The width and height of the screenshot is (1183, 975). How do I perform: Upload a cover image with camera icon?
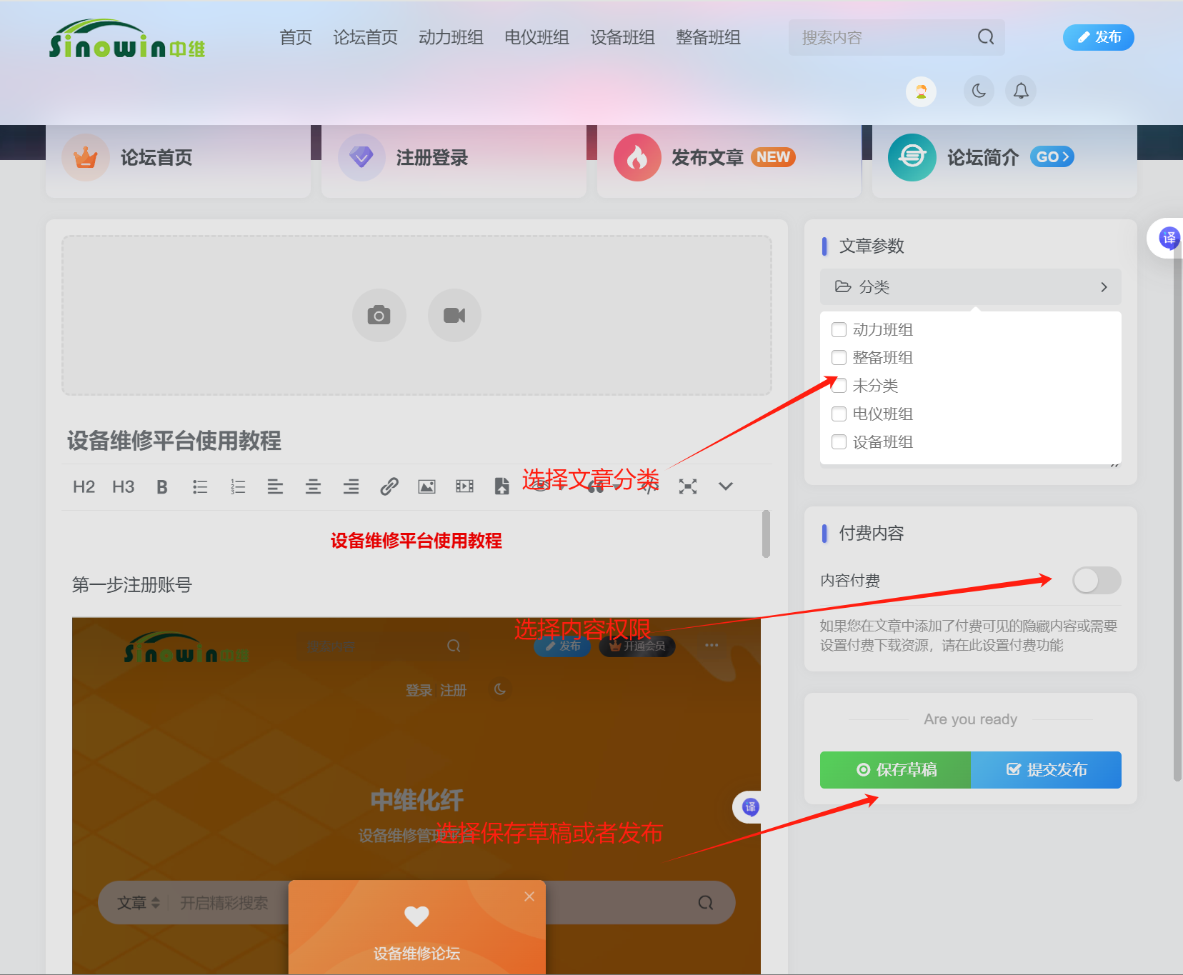tap(379, 316)
